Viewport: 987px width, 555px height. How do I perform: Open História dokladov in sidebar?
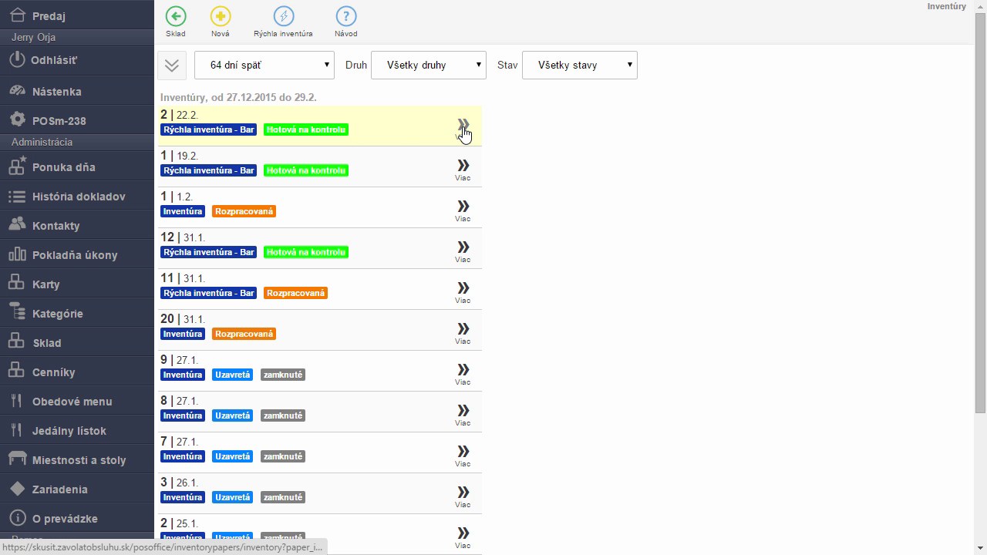pos(77,196)
